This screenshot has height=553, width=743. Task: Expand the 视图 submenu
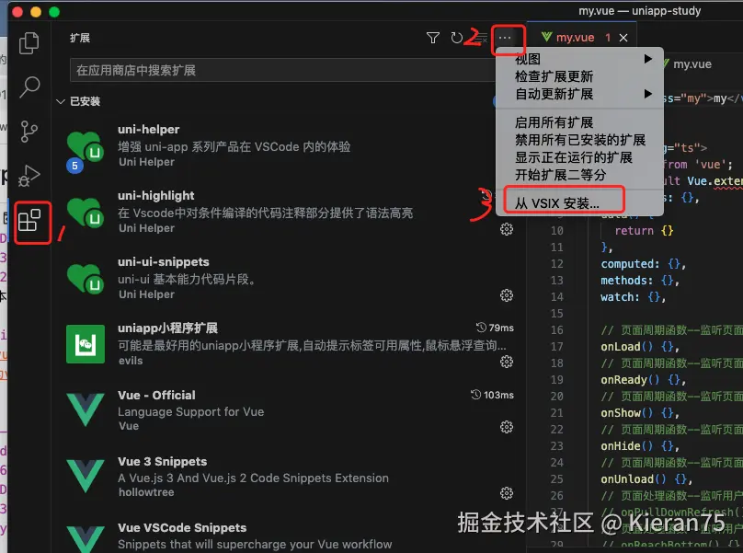click(579, 59)
